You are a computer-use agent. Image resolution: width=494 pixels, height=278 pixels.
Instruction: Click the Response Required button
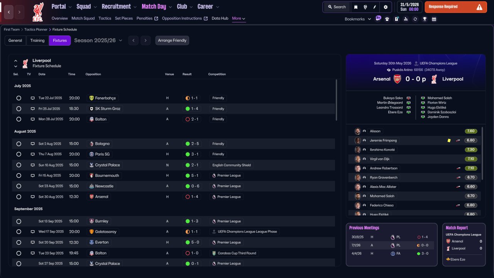(x=456, y=7)
